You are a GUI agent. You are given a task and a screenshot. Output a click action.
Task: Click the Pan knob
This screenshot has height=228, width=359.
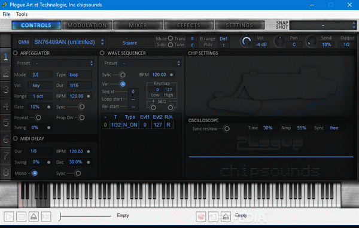[279, 42]
